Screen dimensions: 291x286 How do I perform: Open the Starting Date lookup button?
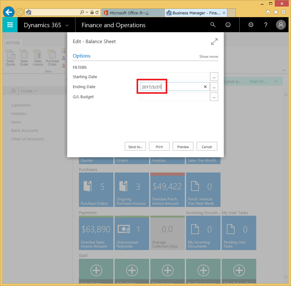point(214,77)
